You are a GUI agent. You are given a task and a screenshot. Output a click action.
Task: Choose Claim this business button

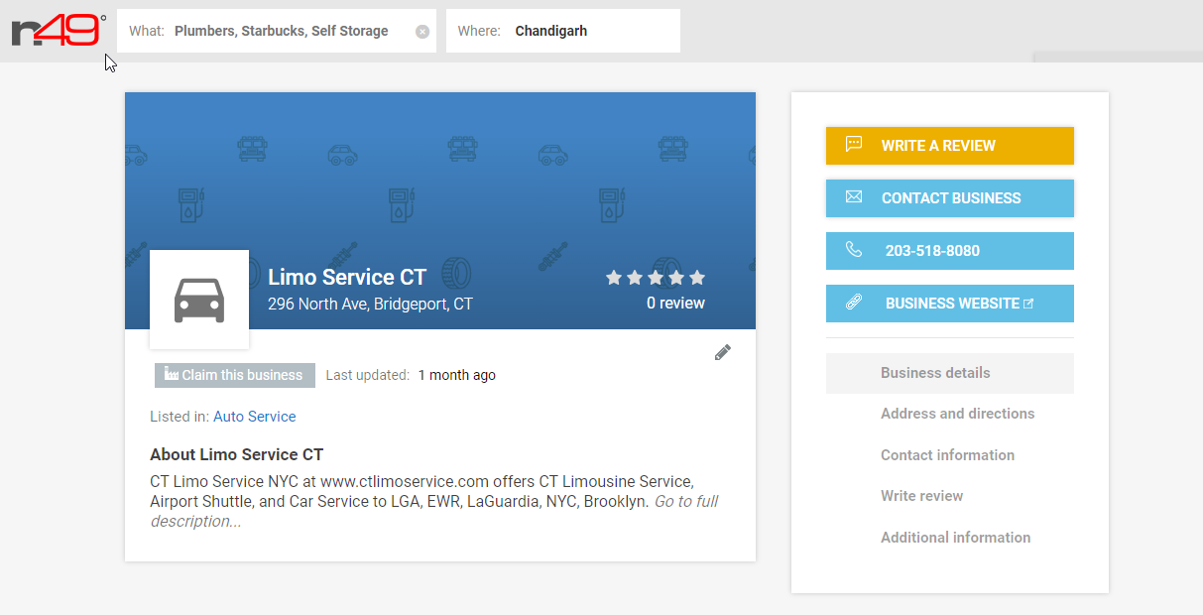235,375
